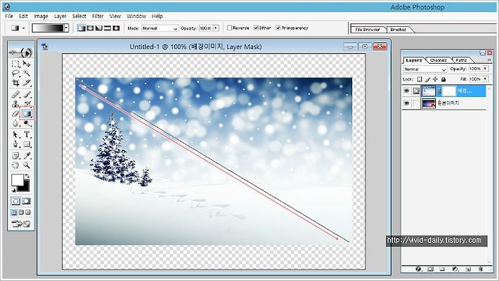Select the Notes tool
This screenshot has width=499, height=281.
pyautogui.click(x=15, y=156)
